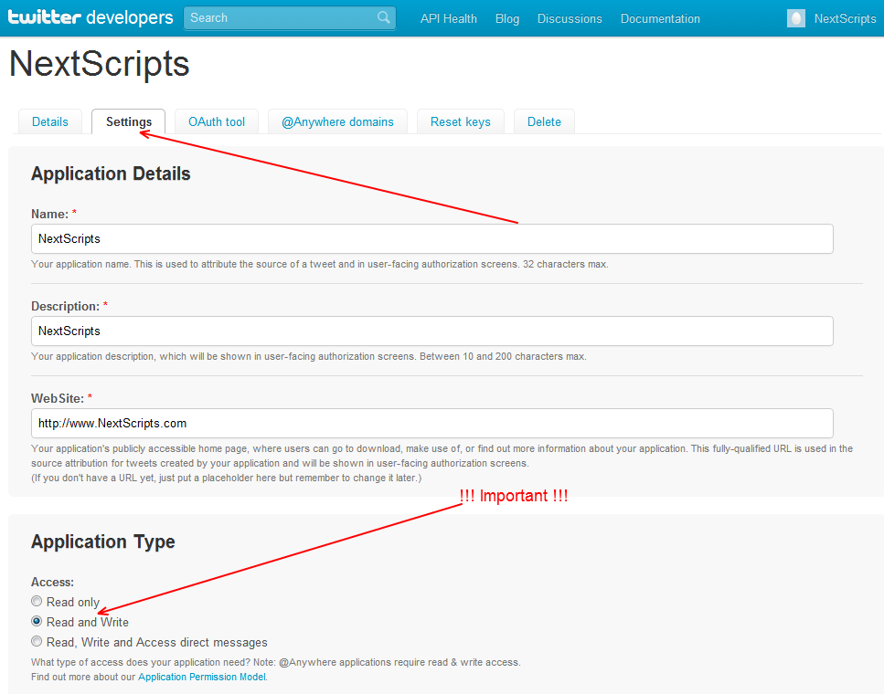Click the NextScripts egg avatar icon
The width and height of the screenshot is (884, 694).
coord(796,18)
